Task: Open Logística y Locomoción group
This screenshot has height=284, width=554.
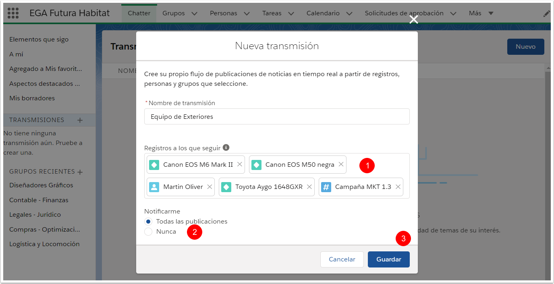Action: click(x=44, y=244)
